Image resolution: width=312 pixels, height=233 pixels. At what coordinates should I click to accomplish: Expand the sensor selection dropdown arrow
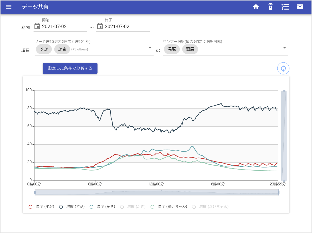pyautogui.click(x=284, y=48)
